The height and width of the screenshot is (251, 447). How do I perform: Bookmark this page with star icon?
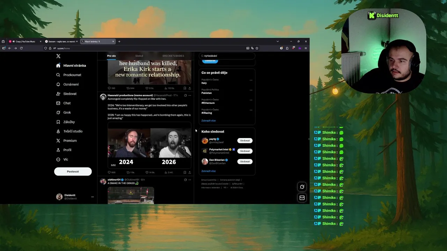[257, 48]
